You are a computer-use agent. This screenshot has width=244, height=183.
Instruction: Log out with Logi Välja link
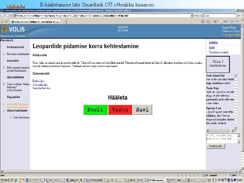(x=231, y=35)
